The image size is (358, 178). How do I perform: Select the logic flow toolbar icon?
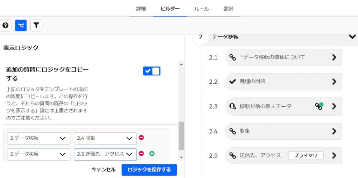point(21,25)
